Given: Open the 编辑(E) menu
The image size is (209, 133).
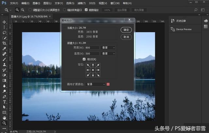Looking at the screenshot, I should point(25,3).
